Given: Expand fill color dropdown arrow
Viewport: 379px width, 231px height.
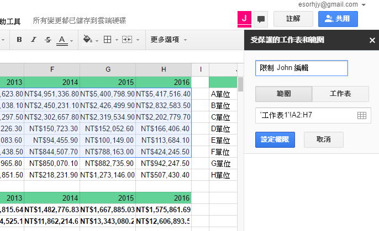Looking at the screenshot, I should point(97,40).
